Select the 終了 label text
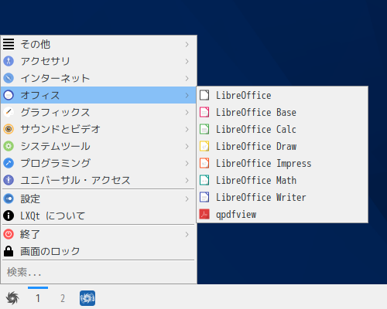 click(30, 234)
